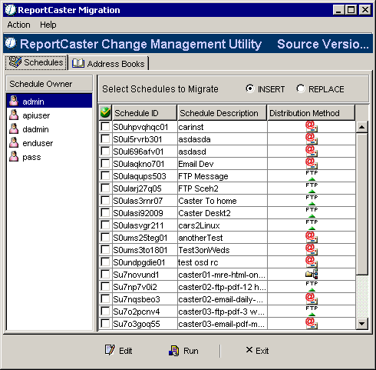Select admin in Schedule Owner list
Screen dimensions: 376x370
pyautogui.click(x=49, y=102)
